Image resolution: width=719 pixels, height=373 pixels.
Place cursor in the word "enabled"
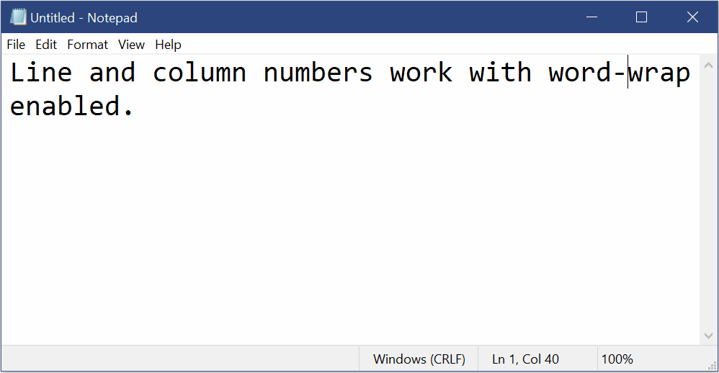click(x=65, y=107)
